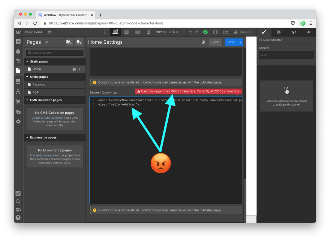This screenshot has width=330, height=241.
Task: Create a new page
Action: coord(79,42)
